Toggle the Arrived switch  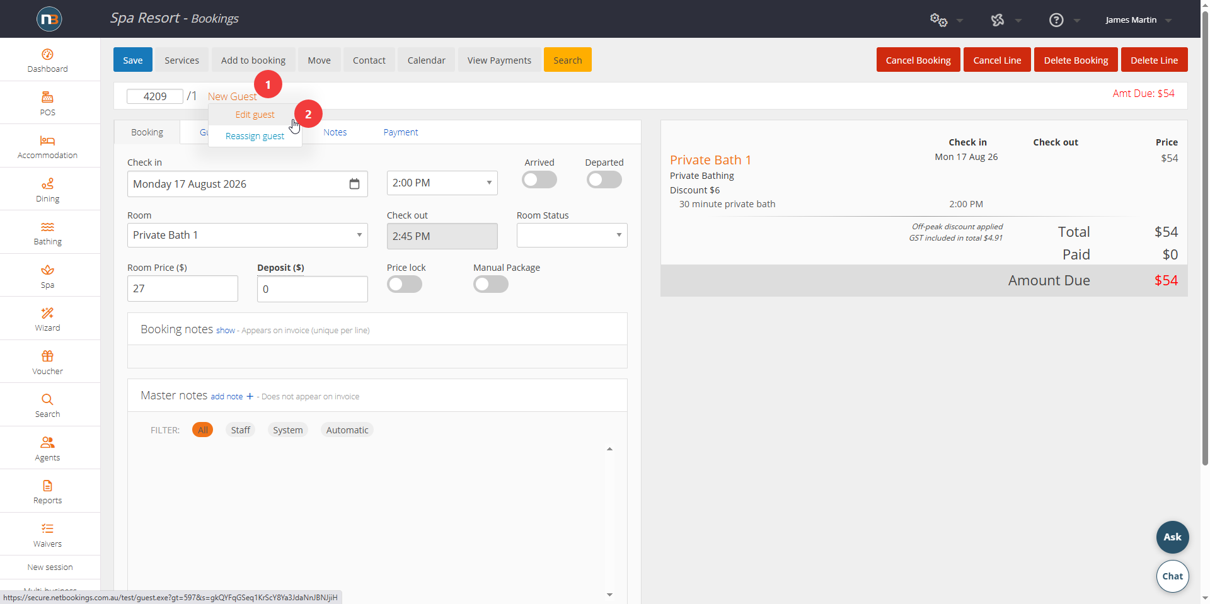point(539,180)
